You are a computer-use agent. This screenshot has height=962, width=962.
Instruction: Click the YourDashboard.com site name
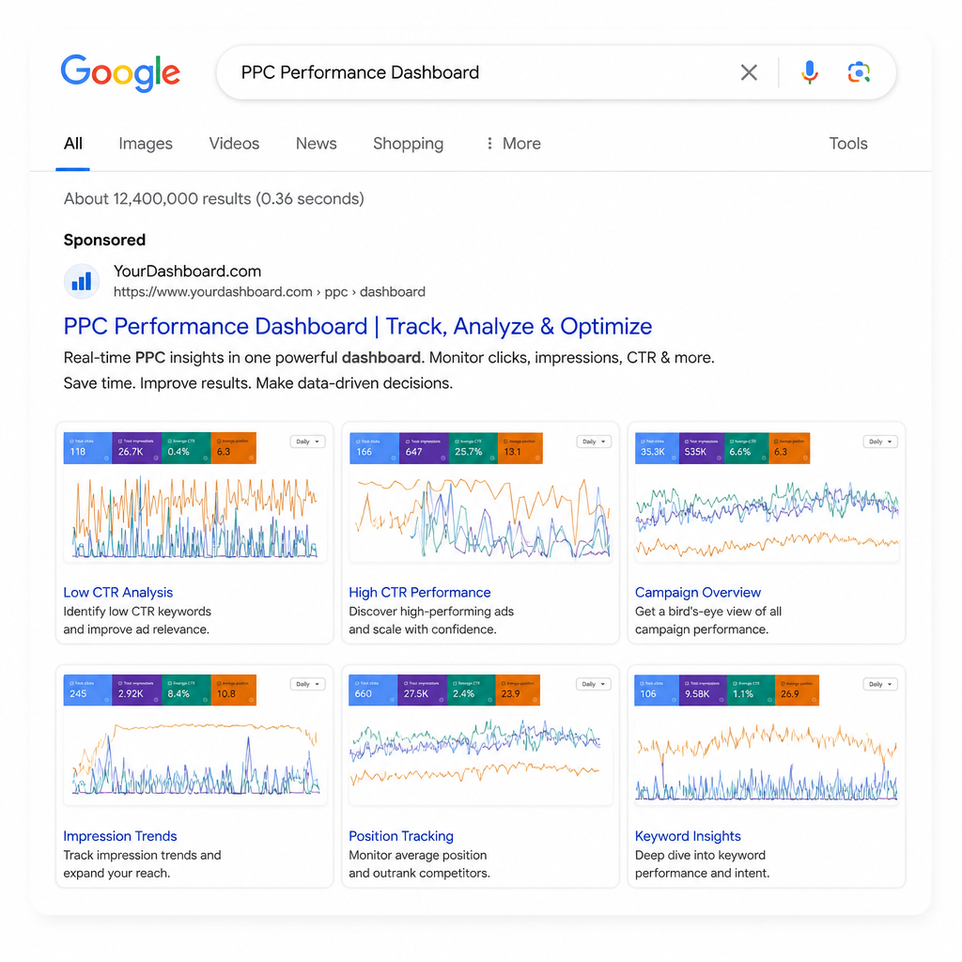[x=187, y=272]
